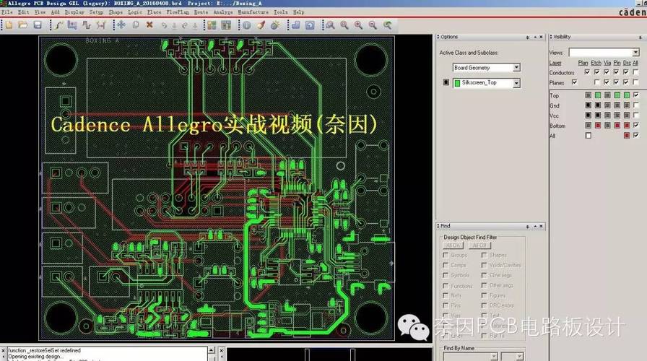
Task: Click the All On button
Action: (x=453, y=245)
